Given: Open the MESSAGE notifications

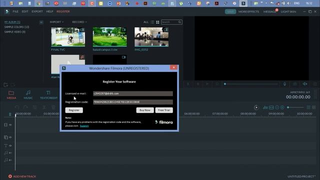Looking at the screenshot, I should coord(269,11).
